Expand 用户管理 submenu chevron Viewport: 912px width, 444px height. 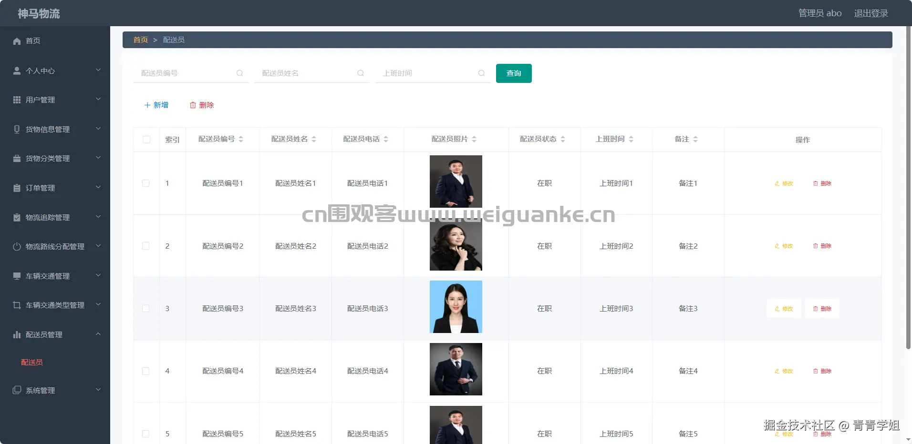point(98,99)
